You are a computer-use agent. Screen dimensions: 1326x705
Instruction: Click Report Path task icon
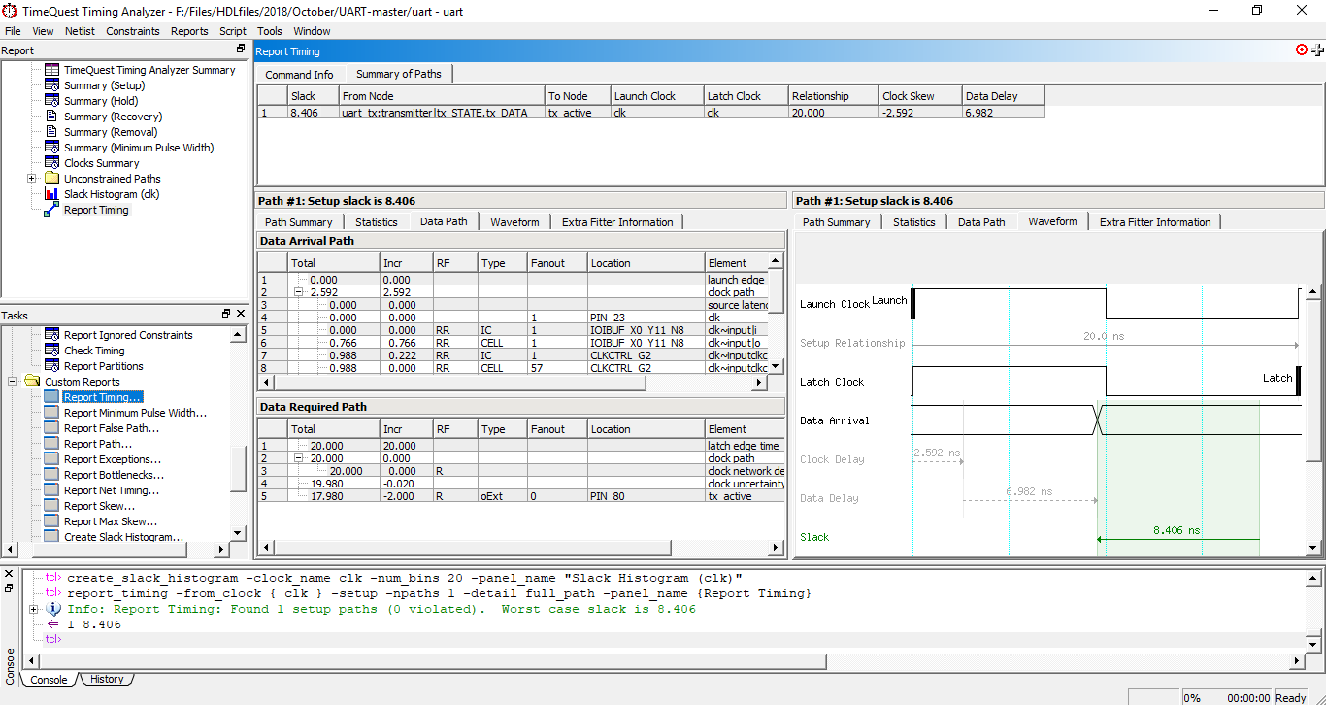click(x=52, y=444)
